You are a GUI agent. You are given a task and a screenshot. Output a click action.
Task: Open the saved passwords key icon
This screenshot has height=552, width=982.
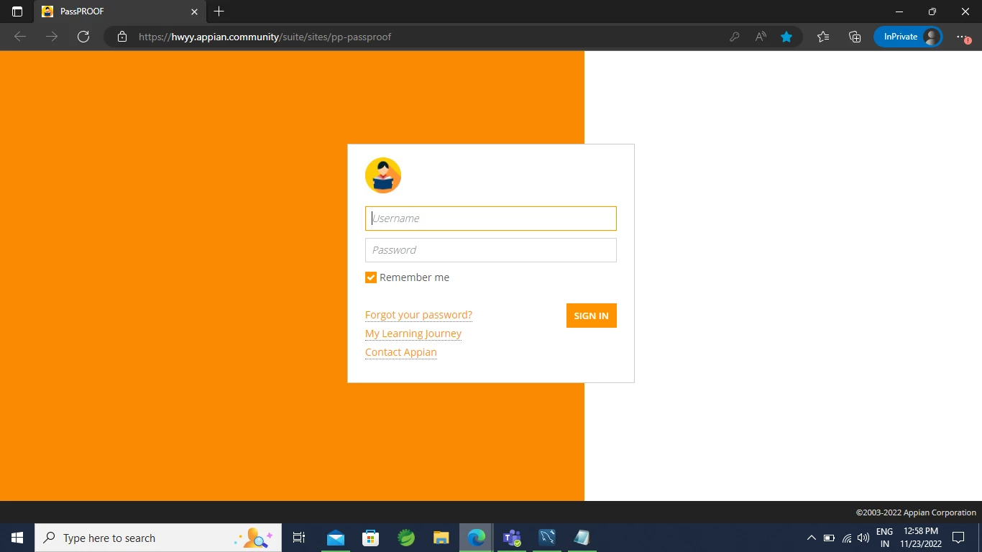point(735,37)
